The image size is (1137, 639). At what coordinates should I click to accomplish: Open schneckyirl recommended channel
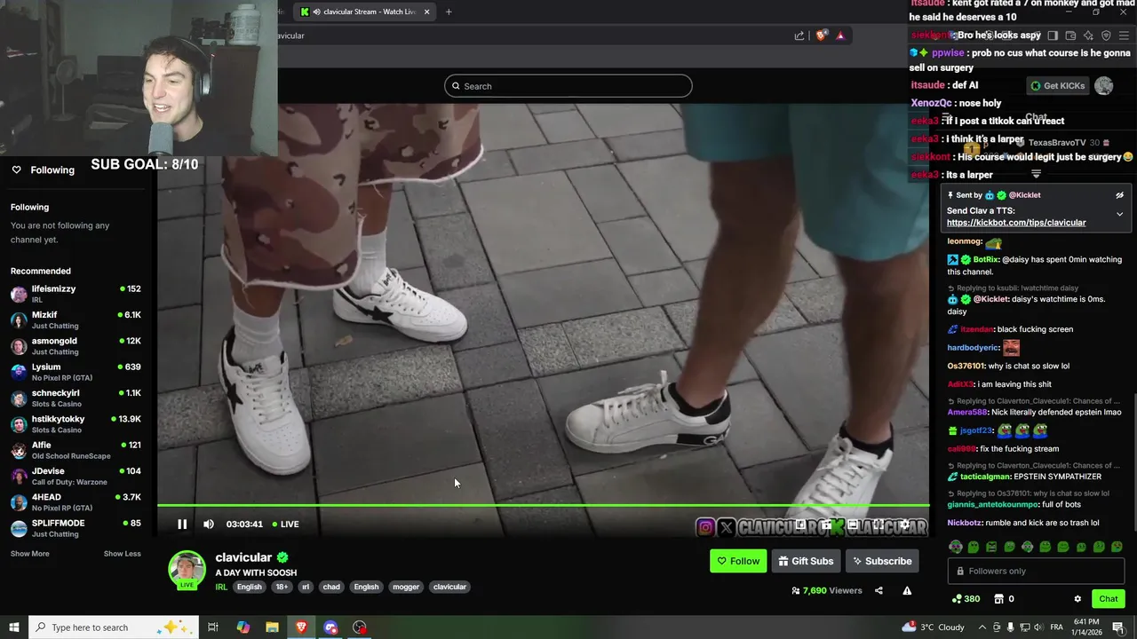(x=76, y=398)
